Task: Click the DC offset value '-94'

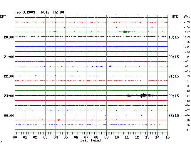Action: (x=187, y=57)
